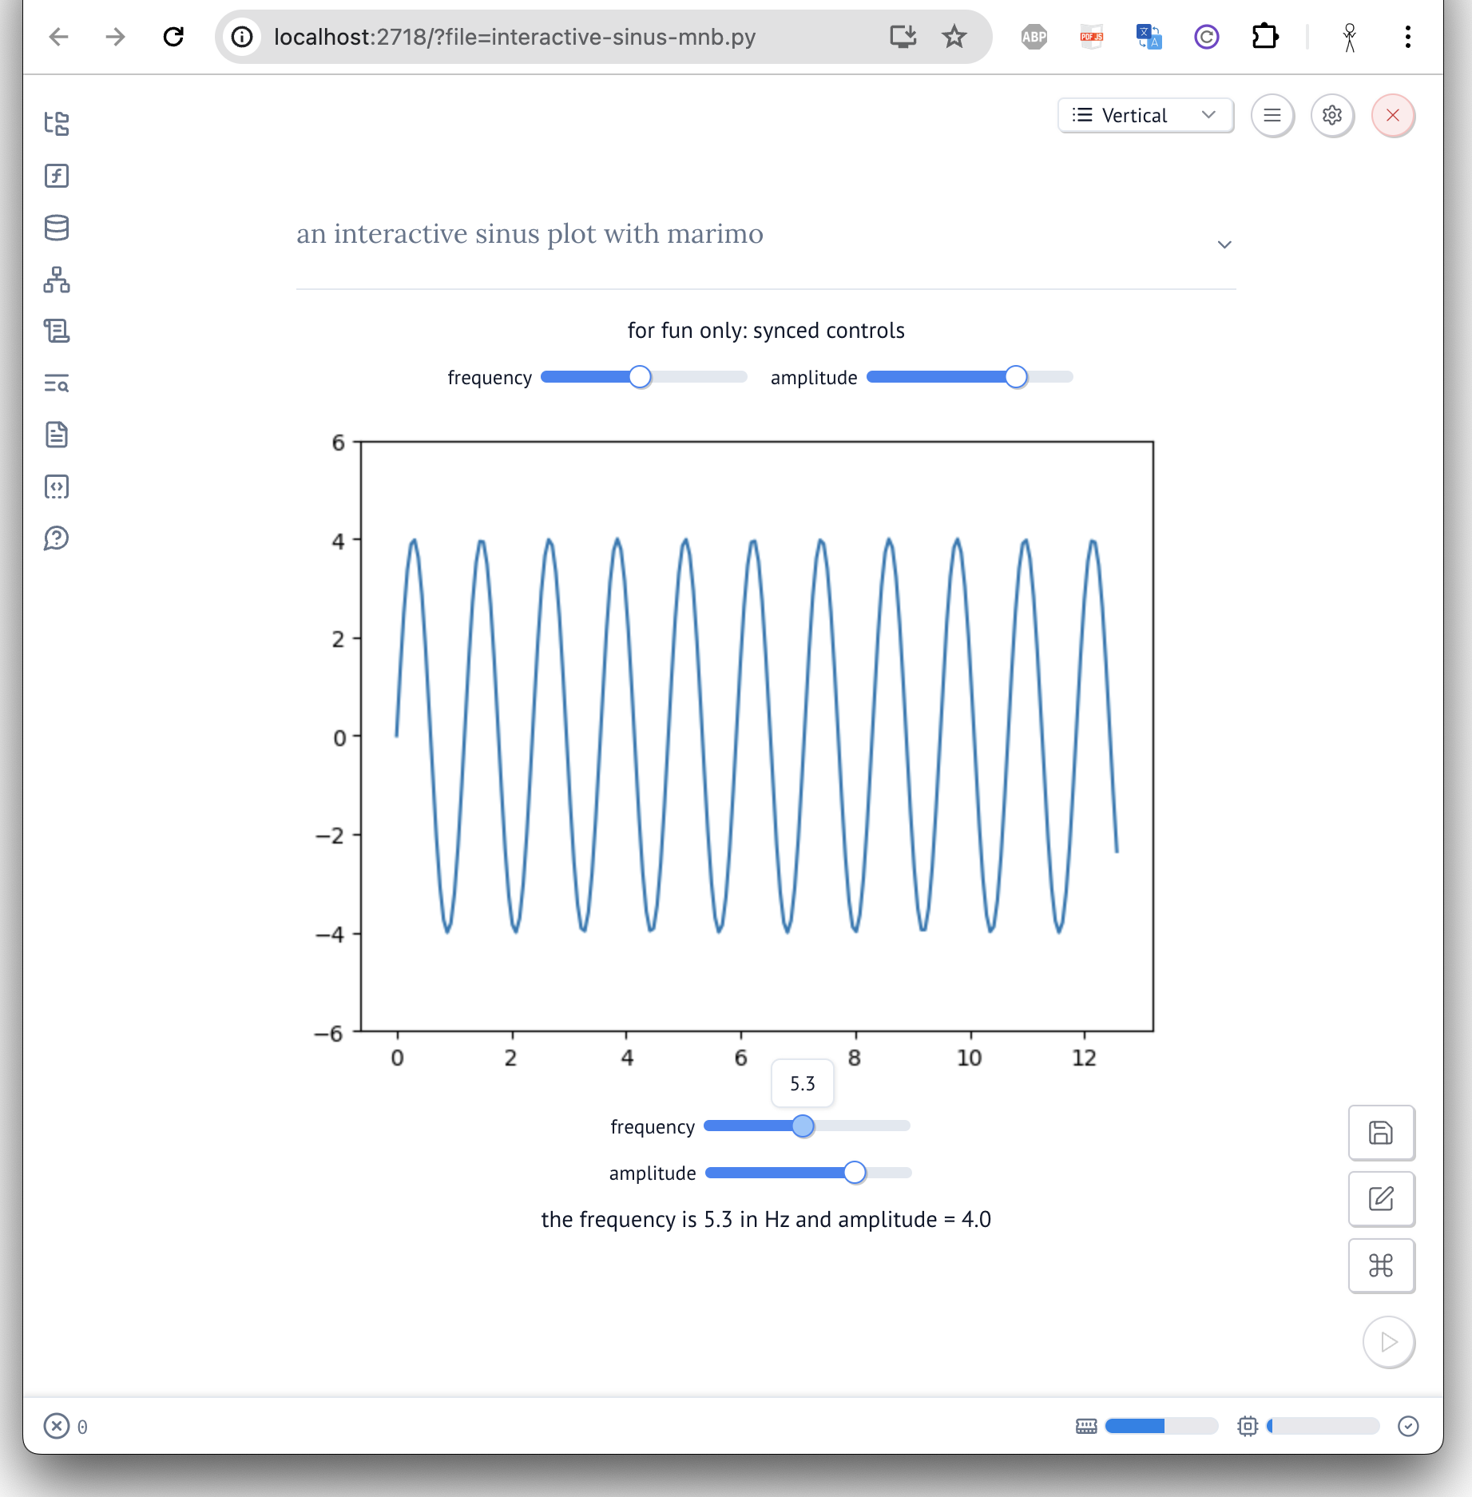
Task: Open the scratchpad icon in sidebar
Action: click(57, 331)
